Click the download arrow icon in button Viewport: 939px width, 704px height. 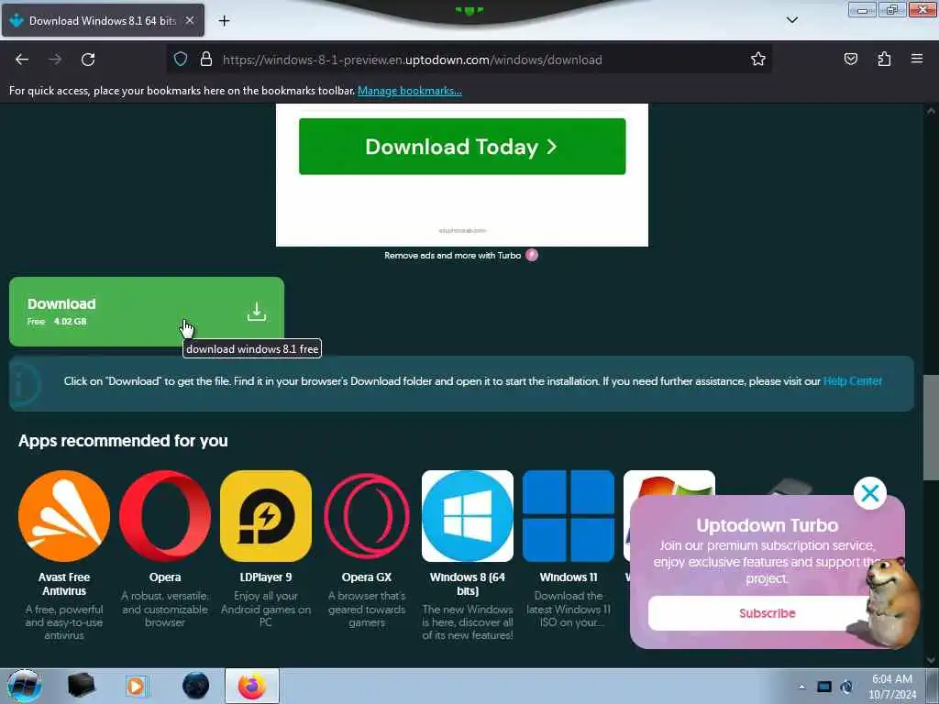coord(257,312)
